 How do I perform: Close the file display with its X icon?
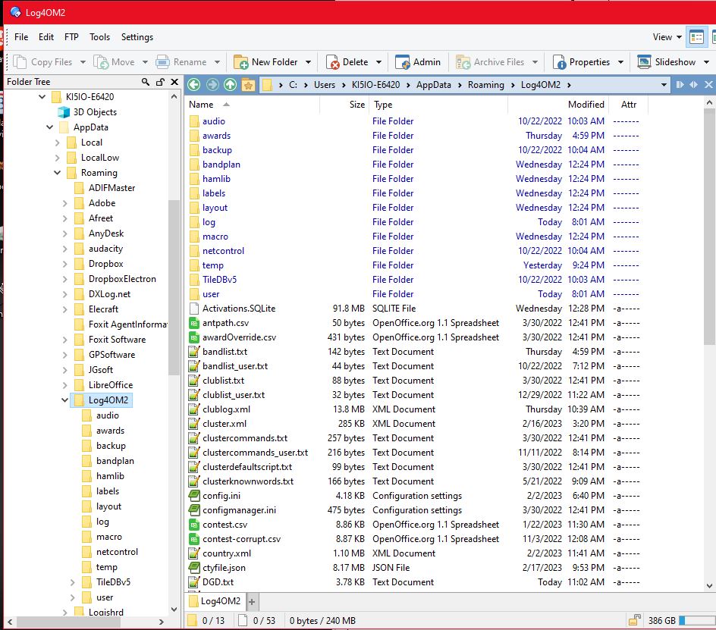(708, 84)
